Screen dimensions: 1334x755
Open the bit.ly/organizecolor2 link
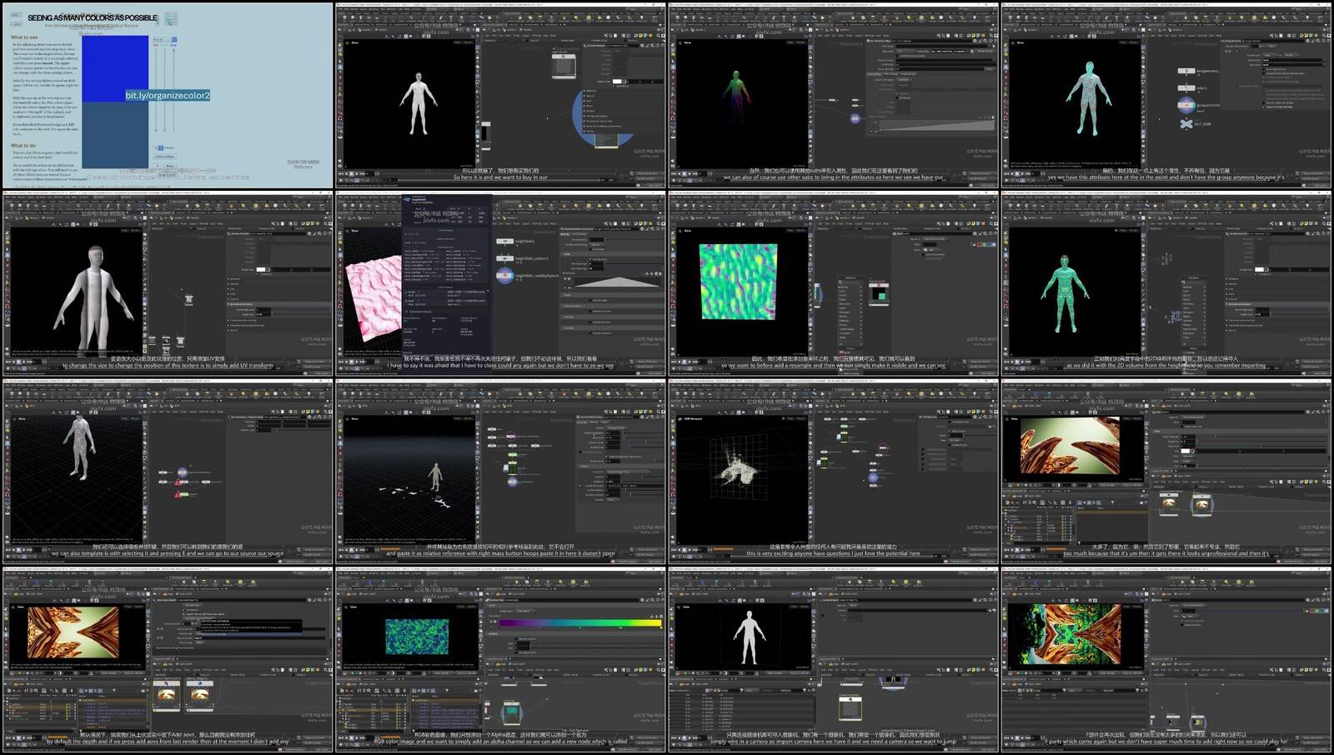tap(168, 95)
